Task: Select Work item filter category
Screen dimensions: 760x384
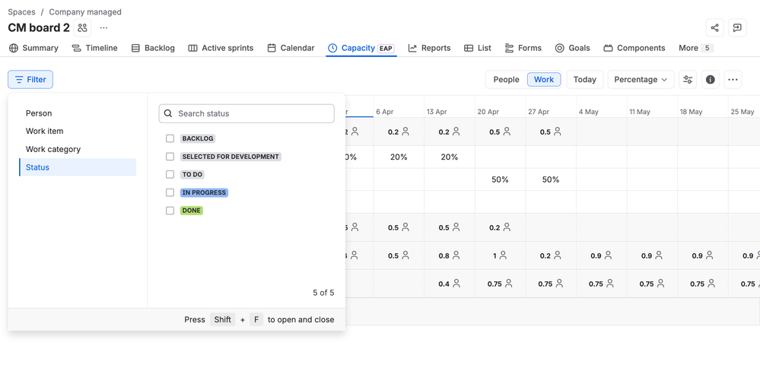Action: pos(78,132)
